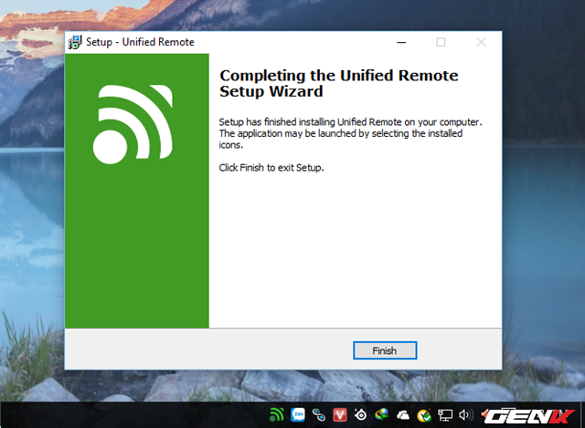Open the Unified Remote tray icon
This screenshot has height=428, width=585.
coord(276,414)
